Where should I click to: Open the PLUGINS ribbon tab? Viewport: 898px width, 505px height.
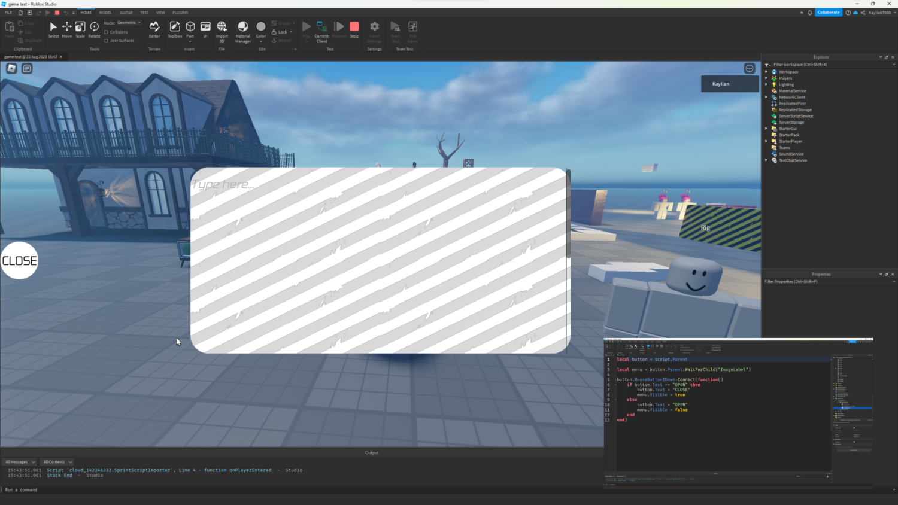pyautogui.click(x=180, y=12)
